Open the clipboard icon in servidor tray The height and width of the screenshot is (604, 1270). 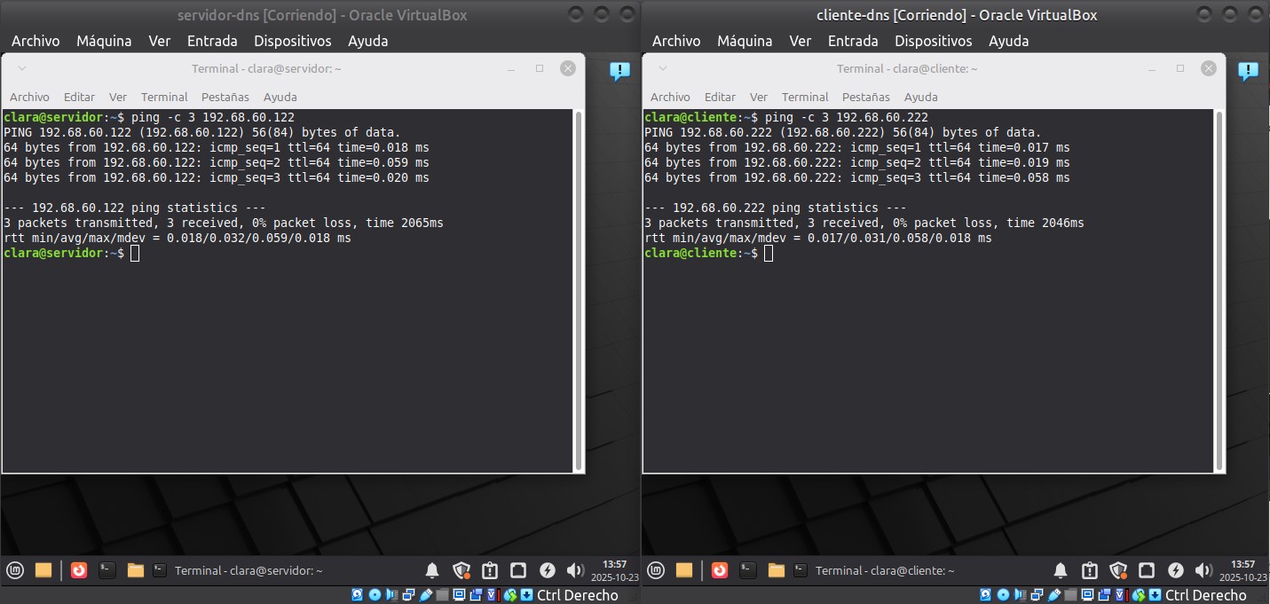(489, 570)
